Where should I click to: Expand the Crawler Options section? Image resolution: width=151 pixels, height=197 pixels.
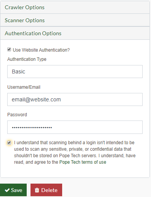click(x=75, y=7)
